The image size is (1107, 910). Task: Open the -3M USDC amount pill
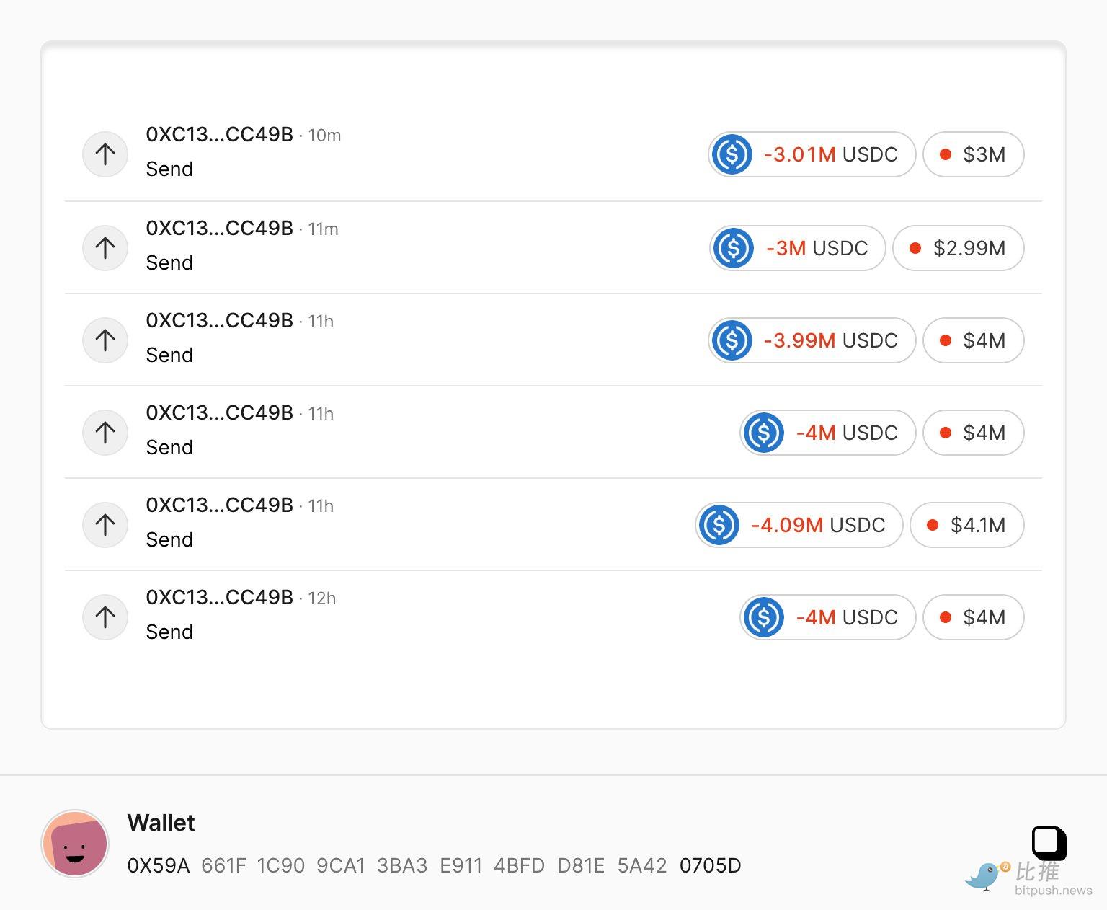click(x=797, y=248)
